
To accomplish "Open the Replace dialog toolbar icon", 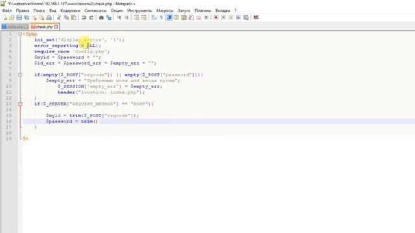I will 109,17.
